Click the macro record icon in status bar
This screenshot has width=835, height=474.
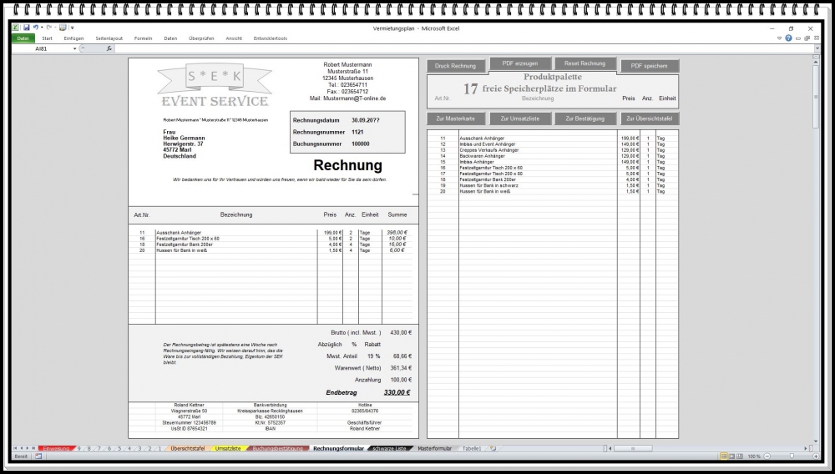click(x=38, y=456)
